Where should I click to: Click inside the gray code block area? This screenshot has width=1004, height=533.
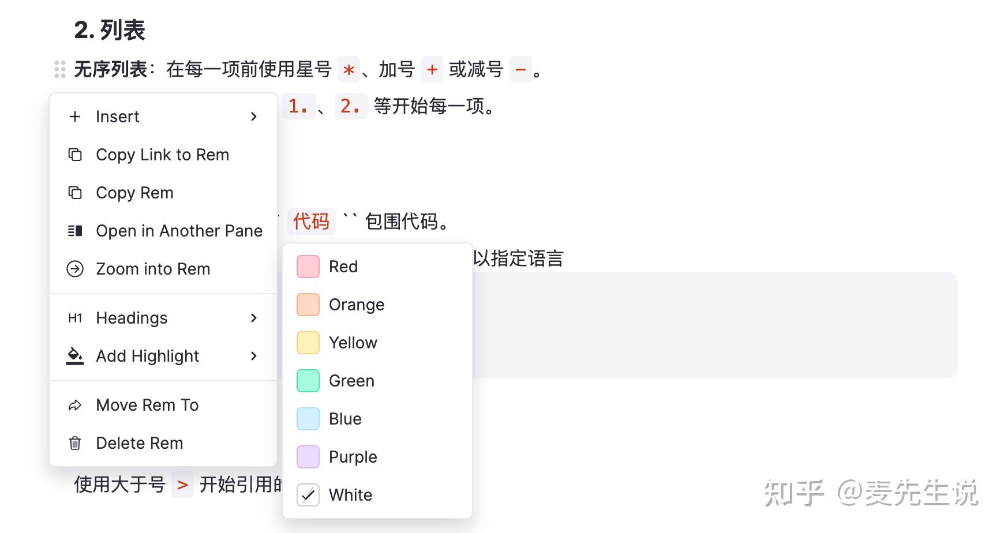pyautogui.click(x=714, y=325)
